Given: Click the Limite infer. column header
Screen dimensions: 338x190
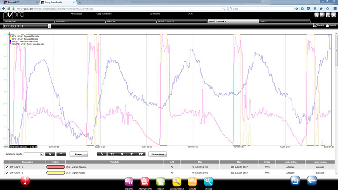Looking at the screenshot, I should [x=290, y=162].
